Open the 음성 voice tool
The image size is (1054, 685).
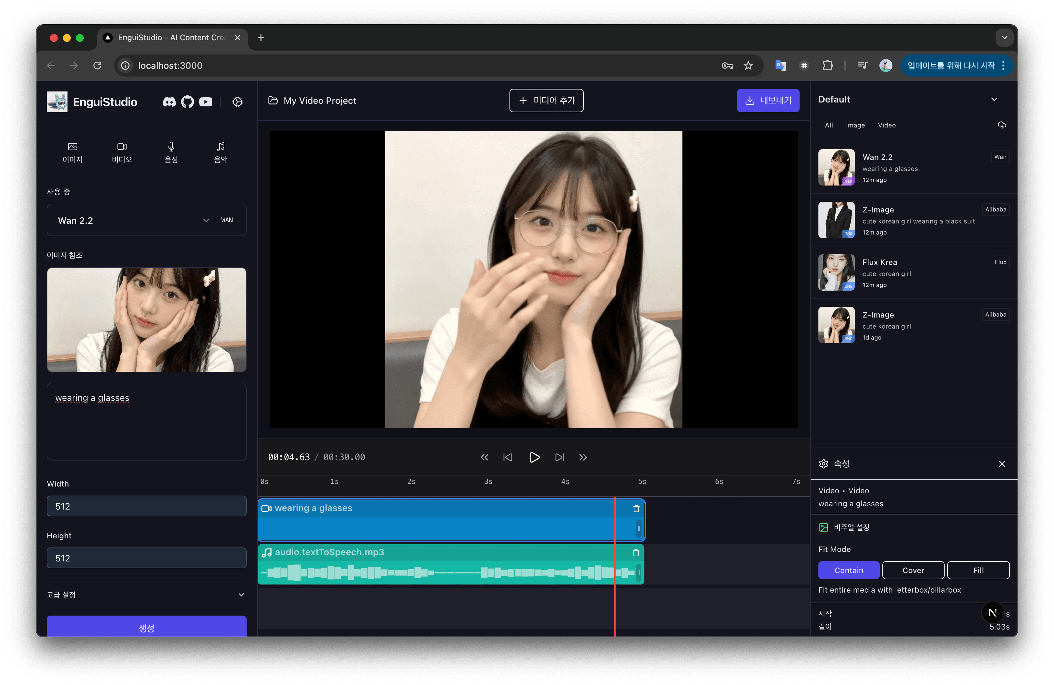(x=171, y=153)
